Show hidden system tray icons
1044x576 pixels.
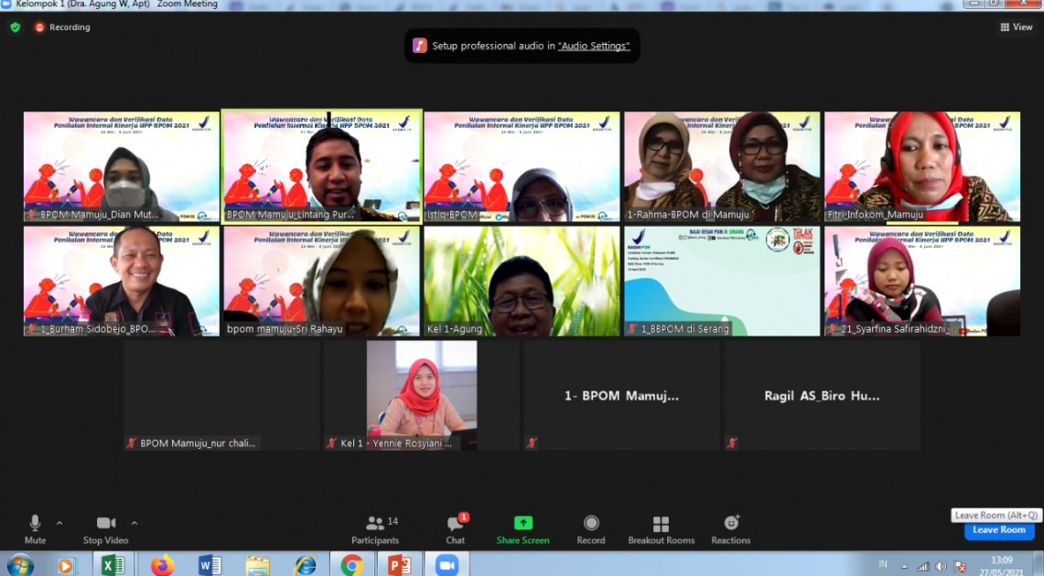point(904,566)
